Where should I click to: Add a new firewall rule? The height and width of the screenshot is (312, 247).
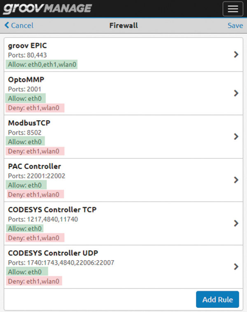tap(217, 299)
